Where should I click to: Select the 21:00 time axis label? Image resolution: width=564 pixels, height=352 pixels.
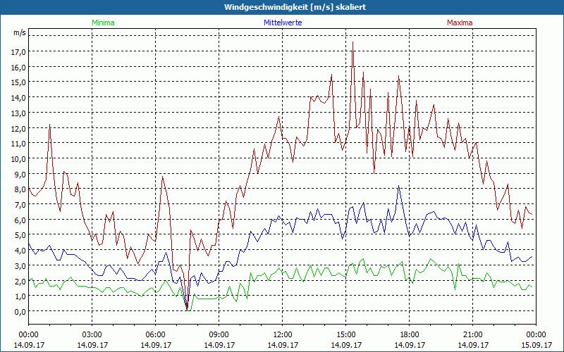coord(472,334)
